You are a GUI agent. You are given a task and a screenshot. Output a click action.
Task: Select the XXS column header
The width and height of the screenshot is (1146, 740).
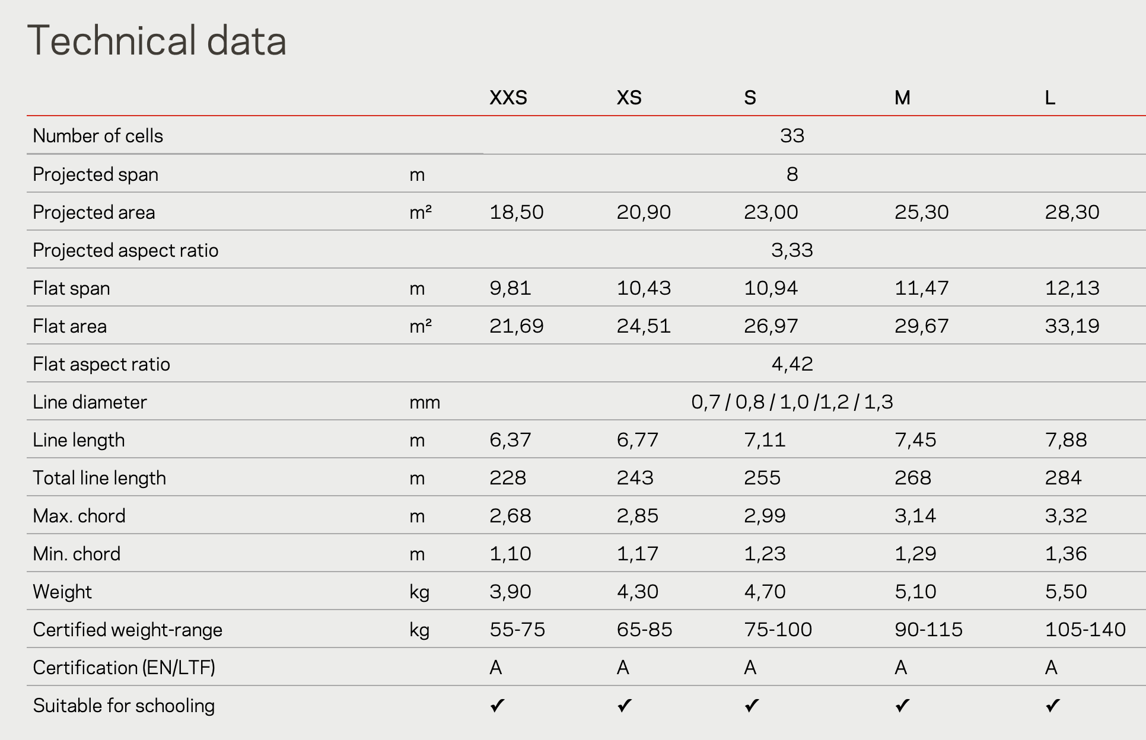[508, 97]
